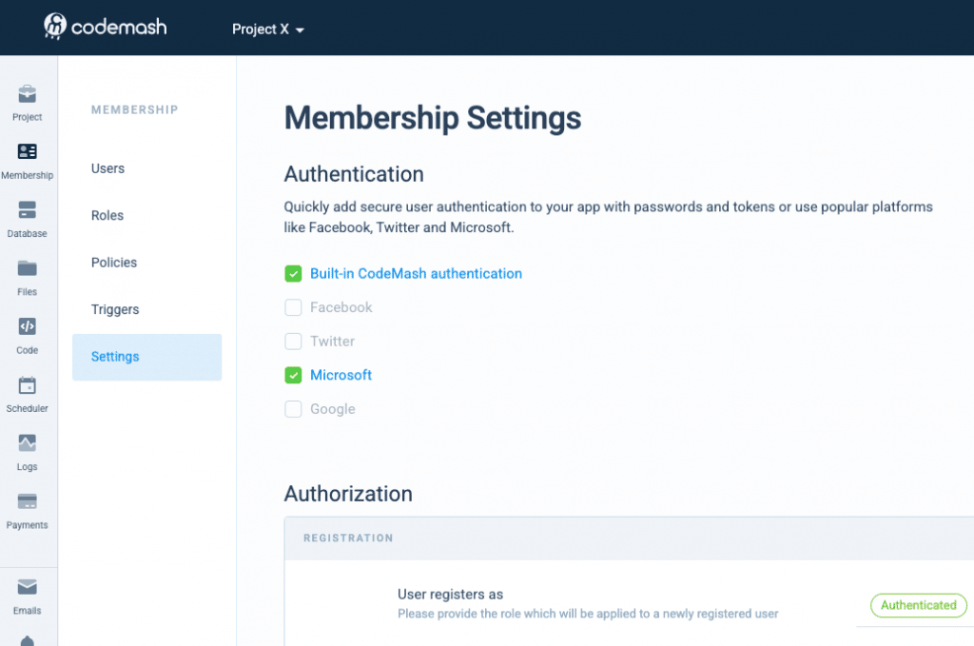
Task: Open the Project section briefcase icon
Action: tap(28, 94)
